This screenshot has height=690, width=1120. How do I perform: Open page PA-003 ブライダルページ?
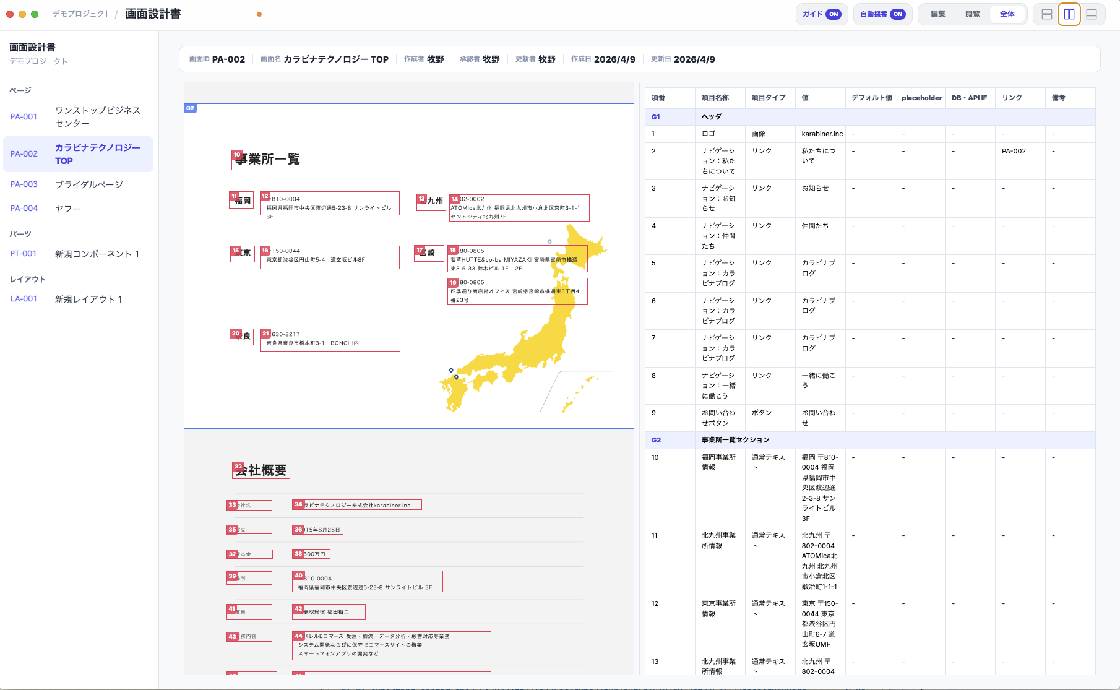click(x=78, y=184)
